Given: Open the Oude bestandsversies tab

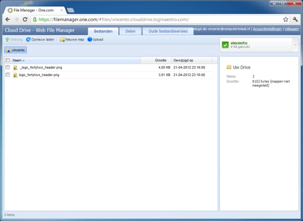Looking at the screenshot, I should 168,31.
